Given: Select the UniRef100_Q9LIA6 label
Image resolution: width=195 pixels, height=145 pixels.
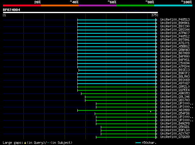Looking at the screenshot, I should pyautogui.click(x=175, y=97).
